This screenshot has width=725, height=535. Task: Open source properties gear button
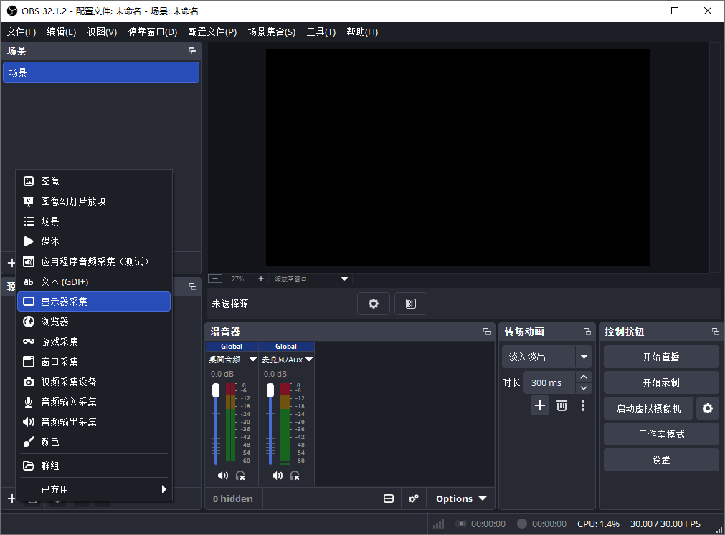374,304
